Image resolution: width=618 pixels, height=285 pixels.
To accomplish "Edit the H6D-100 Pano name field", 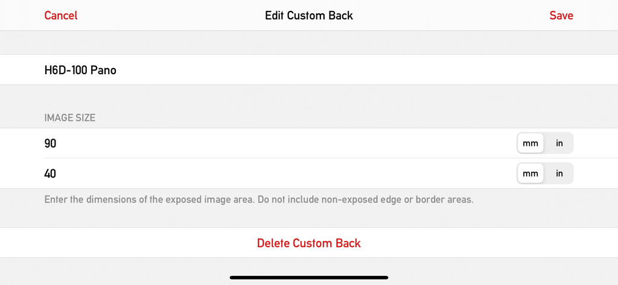I will pyautogui.click(x=241, y=70).
